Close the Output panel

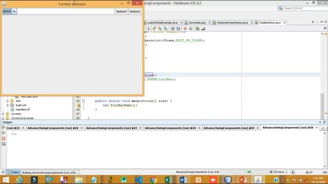coord(320,122)
